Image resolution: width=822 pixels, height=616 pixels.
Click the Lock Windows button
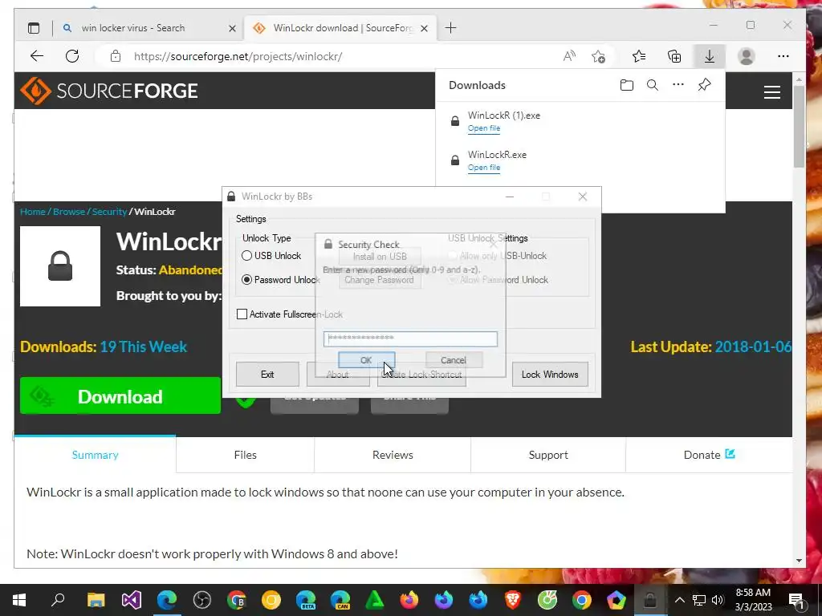coord(550,375)
